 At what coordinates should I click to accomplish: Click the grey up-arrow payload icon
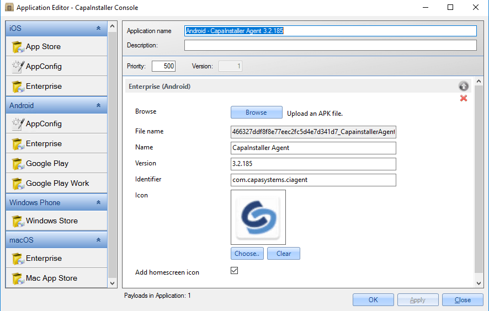(464, 85)
